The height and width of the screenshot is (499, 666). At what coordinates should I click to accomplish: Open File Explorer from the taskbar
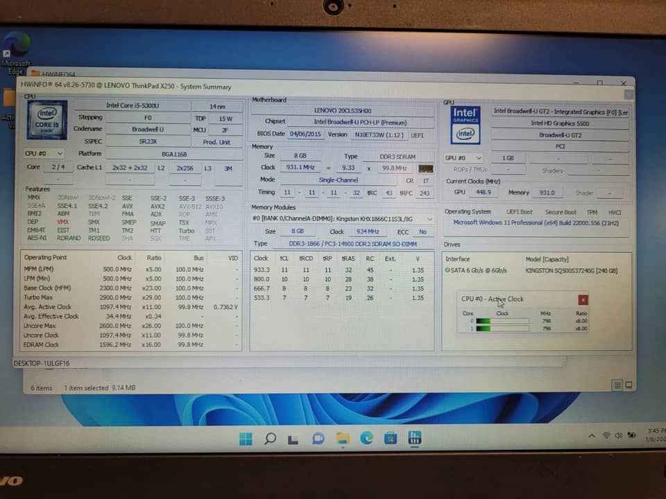(x=342, y=438)
